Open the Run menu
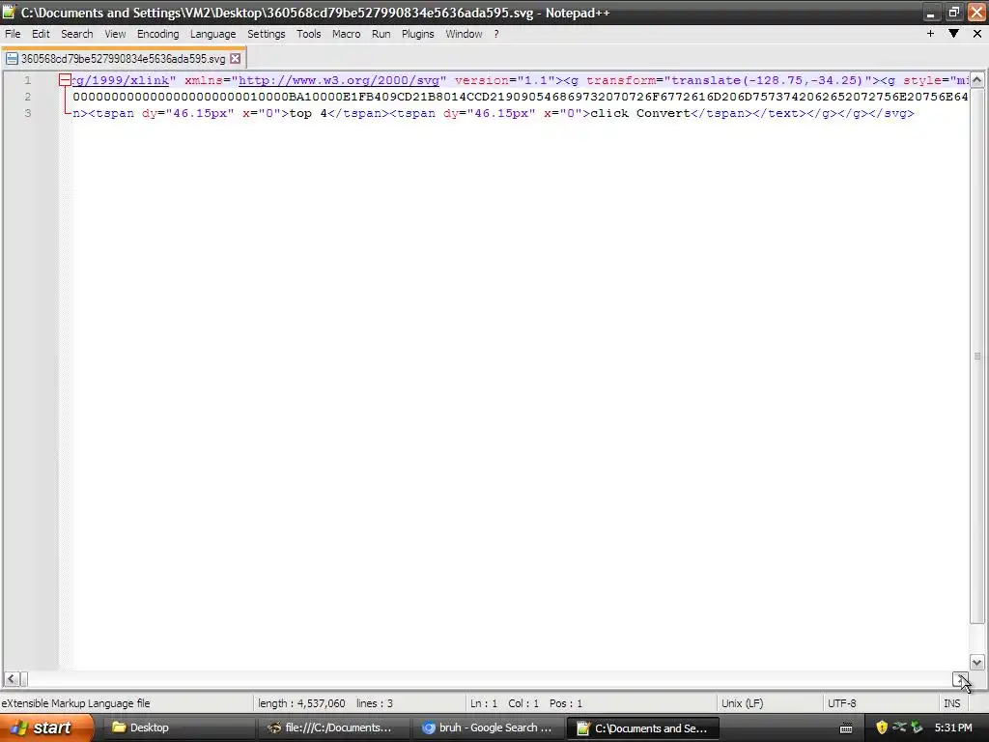 [381, 34]
